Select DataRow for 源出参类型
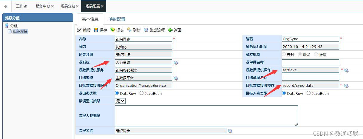Viewport: 363px width, 139px height. tap(117, 93)
